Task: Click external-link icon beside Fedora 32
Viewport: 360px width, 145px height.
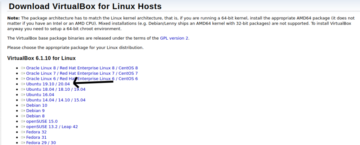Action: click(23, 132)
